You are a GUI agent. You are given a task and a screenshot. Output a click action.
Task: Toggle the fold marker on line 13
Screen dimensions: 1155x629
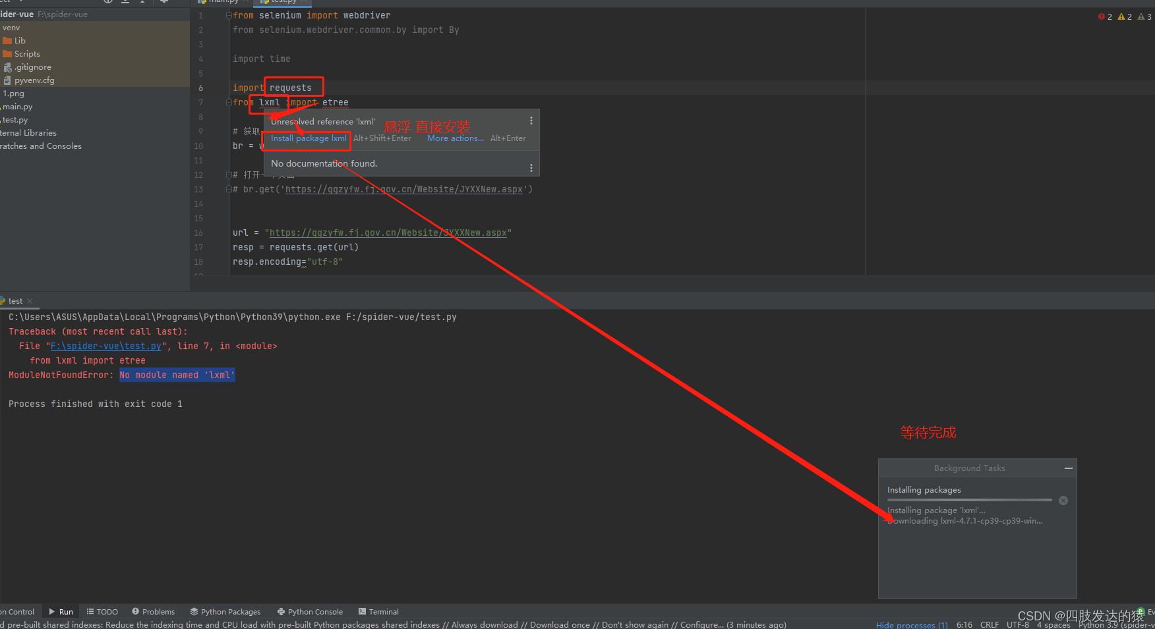tap(229, 189)
